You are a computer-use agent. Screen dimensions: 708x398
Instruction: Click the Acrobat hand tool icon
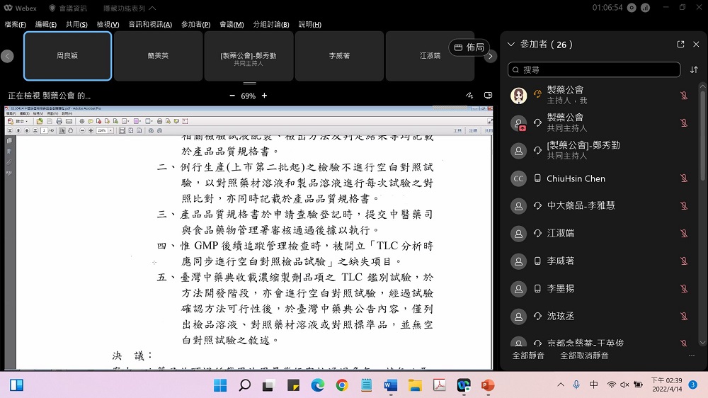point(70,130)
